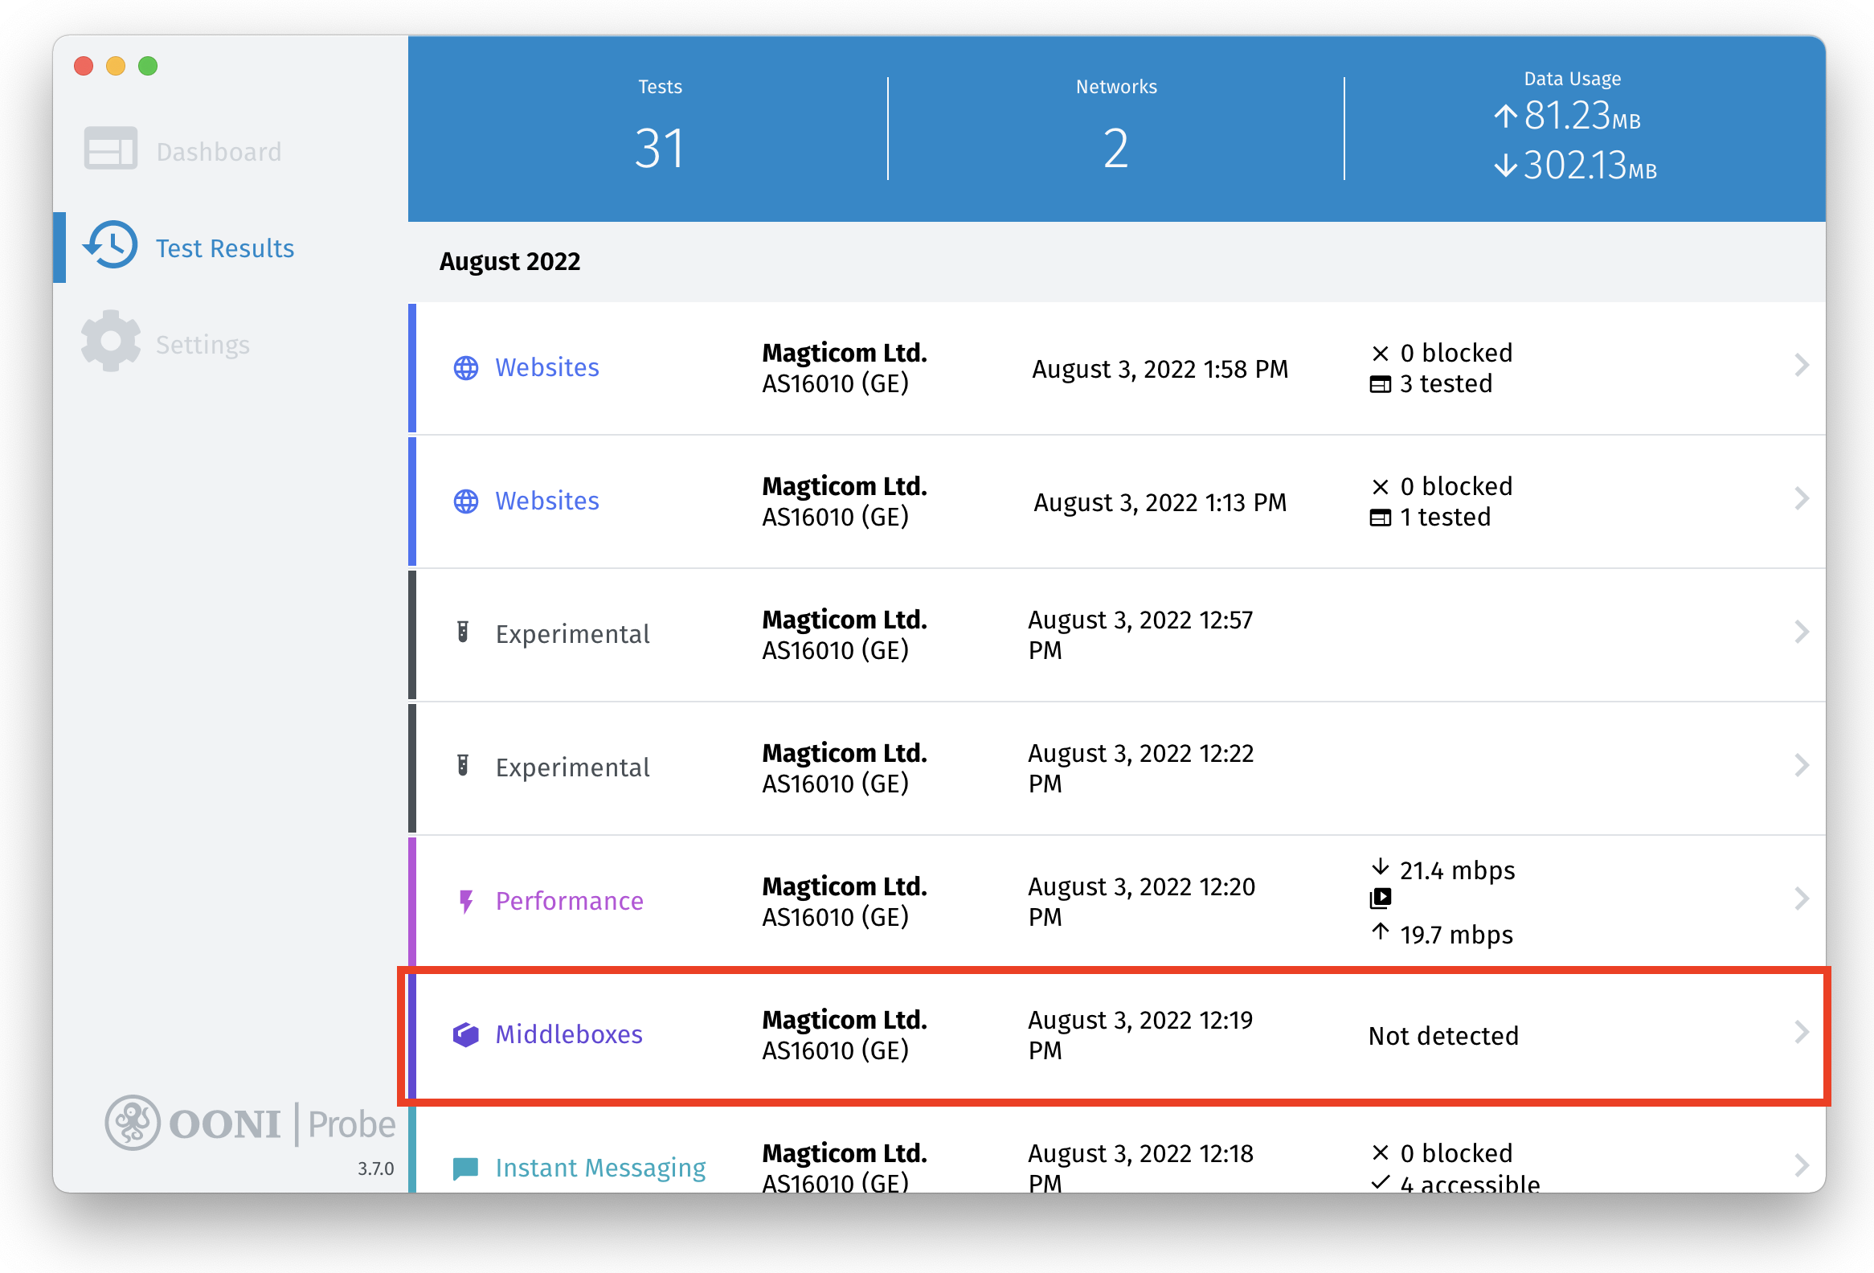1874x1273 pixels.
Task: Click the Settings gear icon
Action: pos(110,342)
